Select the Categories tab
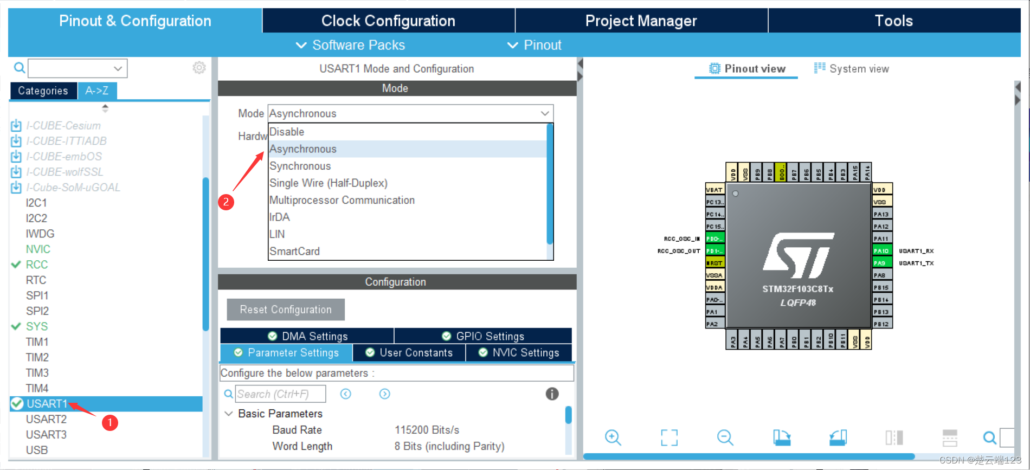The width and height of the screenshot is (1030, 470). coord(43,91)
